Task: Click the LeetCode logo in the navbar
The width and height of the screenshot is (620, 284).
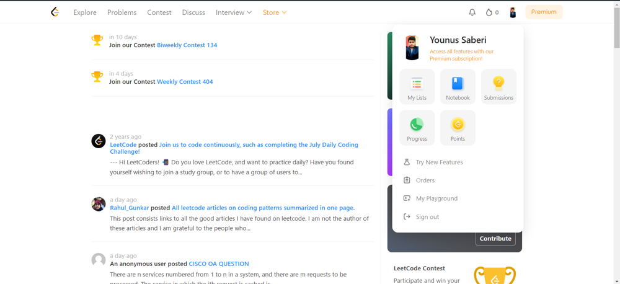Action: pos(55,12)
